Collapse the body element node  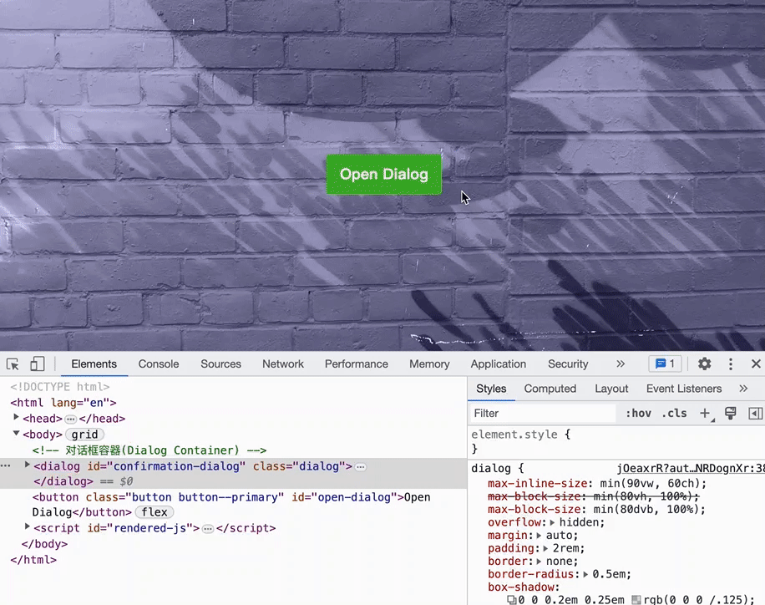tap(16, 434)
